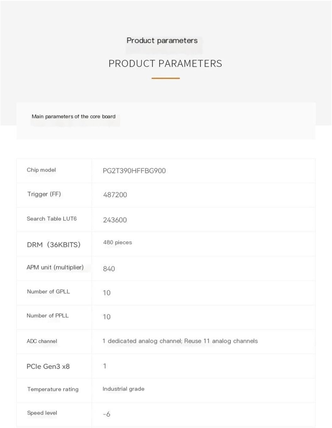Select the Industrial grade temperature value
The image size is (332, 428).
[x=124, y=389]
